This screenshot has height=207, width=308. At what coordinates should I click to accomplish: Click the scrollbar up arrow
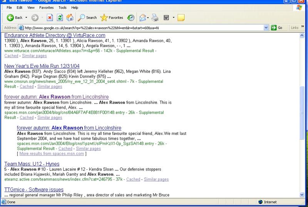(302, 35)
